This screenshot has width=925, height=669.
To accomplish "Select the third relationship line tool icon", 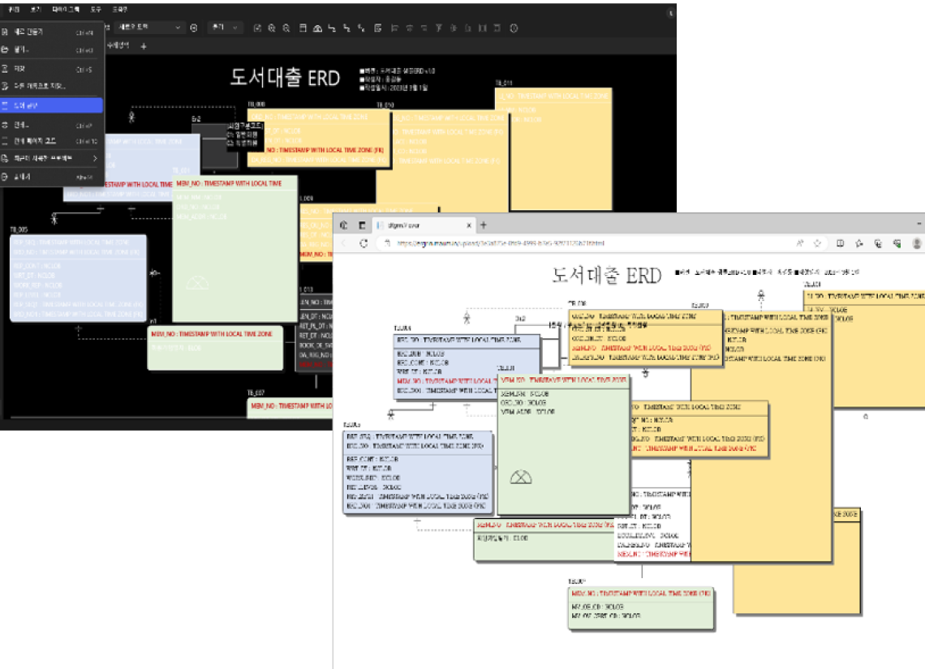I will tap(362, 28).
